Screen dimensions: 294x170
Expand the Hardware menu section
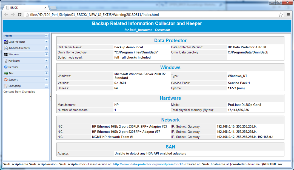click(46, 61)
